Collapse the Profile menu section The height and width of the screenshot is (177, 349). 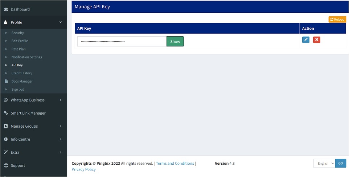click(x=61, y=22)
